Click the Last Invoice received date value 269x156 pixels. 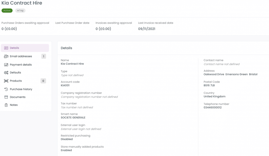(x=147, y=29)
